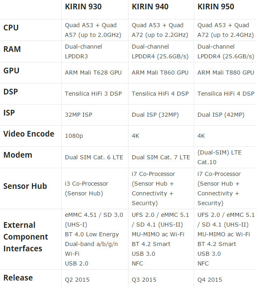Click the KIRIN 950 column header
Image resolution: width=257 pixels, height=289 pixels.
tap(216, 7)
